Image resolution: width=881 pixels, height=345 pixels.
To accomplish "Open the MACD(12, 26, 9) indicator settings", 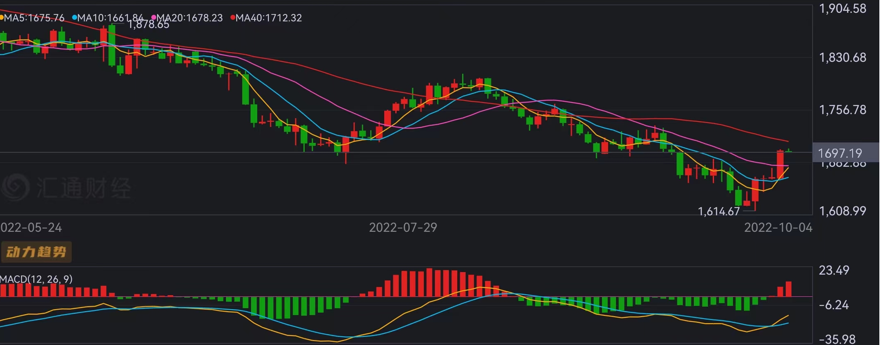I will [x=36, y=279].
